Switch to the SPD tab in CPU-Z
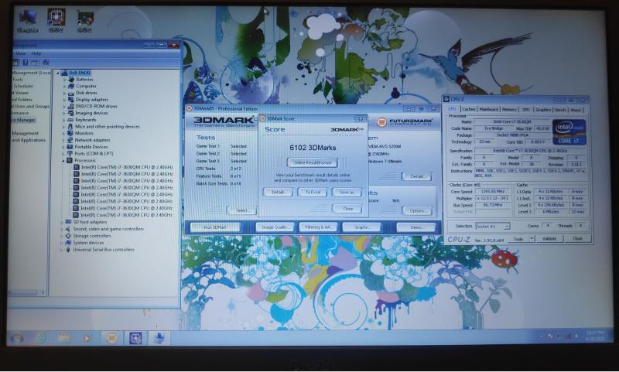Image resolution: width=619 pixels, height=372 pixels. (526, 109)
